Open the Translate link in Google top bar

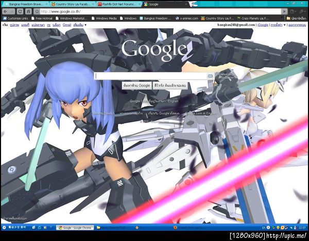coord(38,25)
